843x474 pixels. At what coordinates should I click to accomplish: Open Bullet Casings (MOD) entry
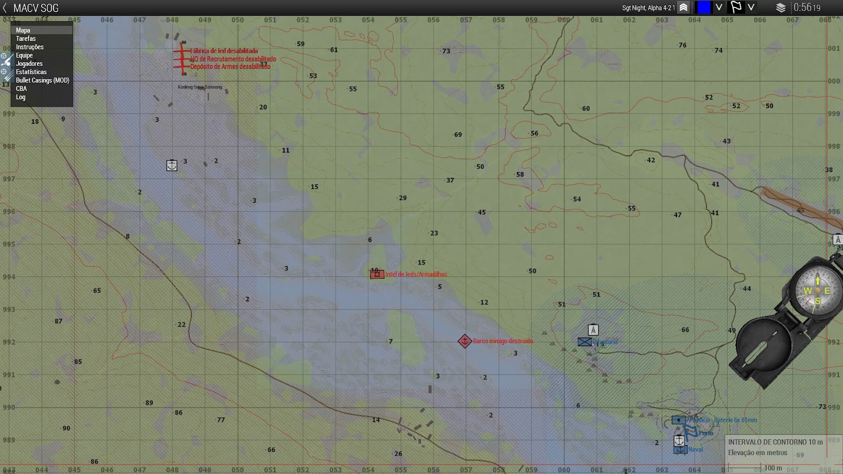(x=42, y=81)
